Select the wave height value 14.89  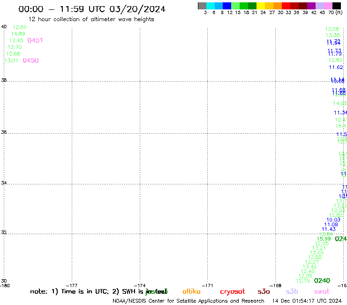click(x=18, y=34)
